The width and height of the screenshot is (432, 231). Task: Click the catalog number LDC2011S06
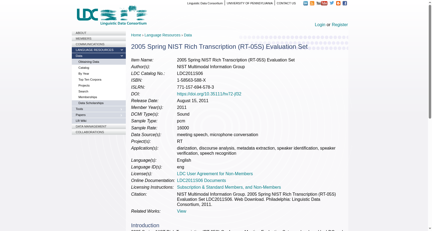[190, 74]
